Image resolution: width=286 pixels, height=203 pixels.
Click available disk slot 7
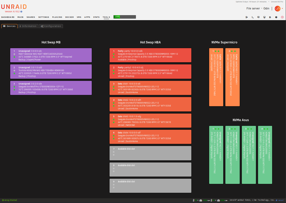tap(150, 153)
